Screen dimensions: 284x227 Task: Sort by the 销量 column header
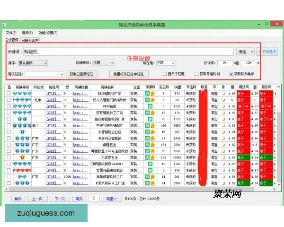tap(177, 87)
